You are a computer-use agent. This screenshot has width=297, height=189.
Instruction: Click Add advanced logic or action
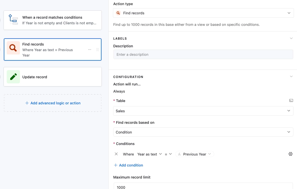tap(53, 103)
